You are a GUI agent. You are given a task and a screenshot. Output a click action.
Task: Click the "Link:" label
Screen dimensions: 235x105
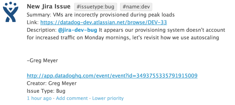tap(33, 22)
